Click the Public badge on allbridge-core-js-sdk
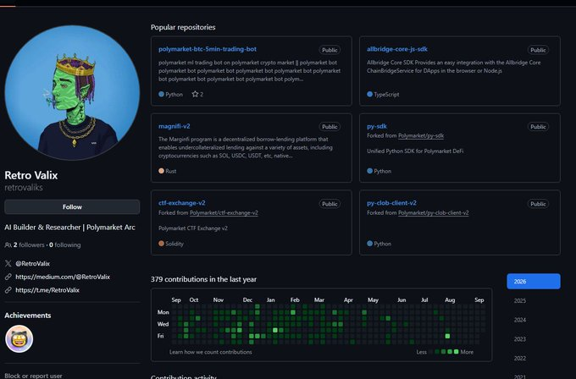The width and height of the screenshot is (576, 379). click(x=538, y=50)
